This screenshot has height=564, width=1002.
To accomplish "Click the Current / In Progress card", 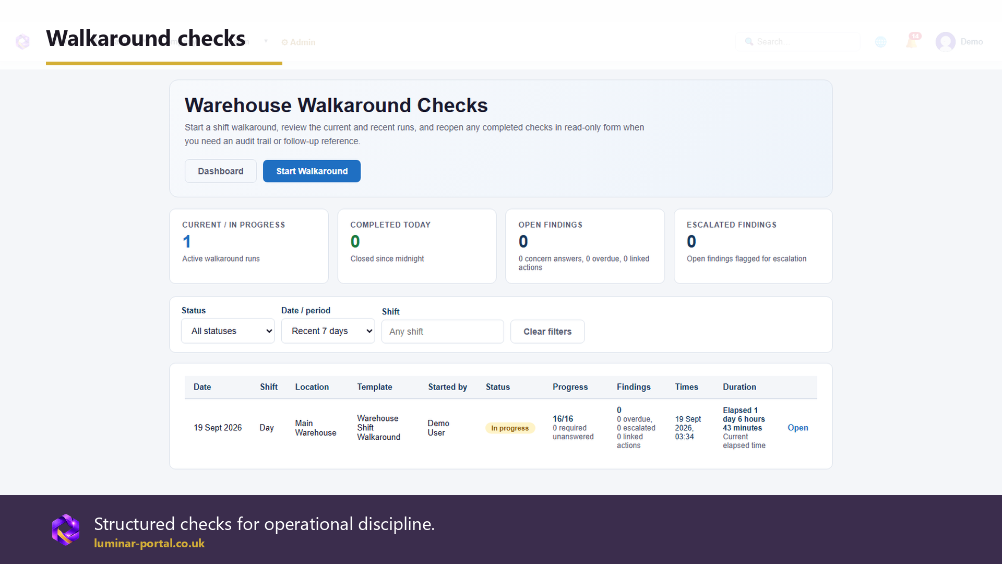I will 249,246.
